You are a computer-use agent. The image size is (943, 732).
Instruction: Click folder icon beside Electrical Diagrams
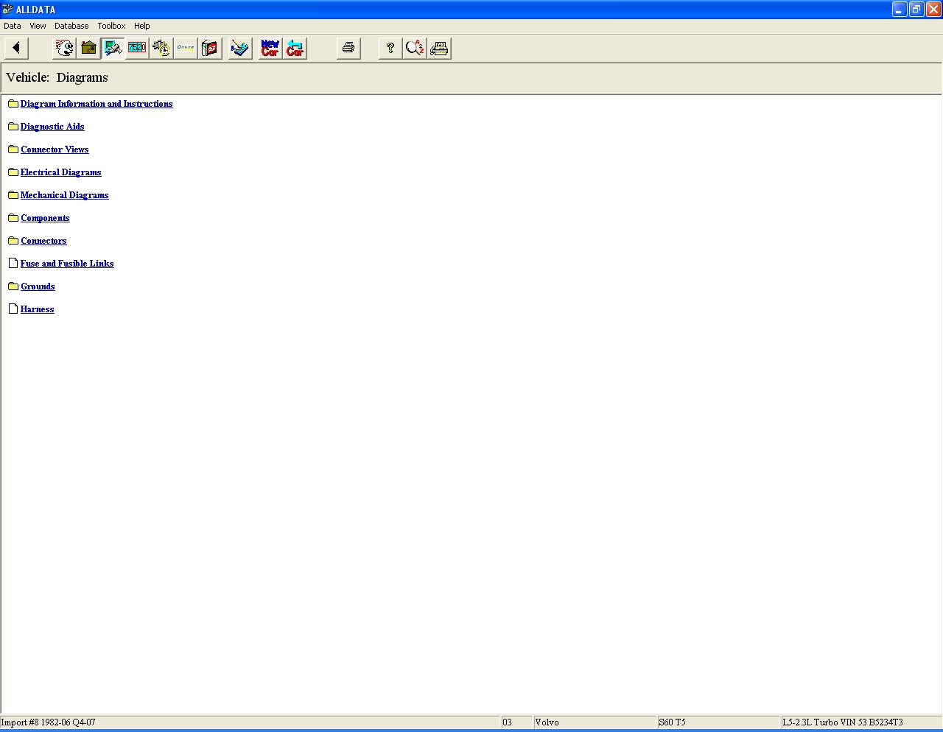(13, 172)
